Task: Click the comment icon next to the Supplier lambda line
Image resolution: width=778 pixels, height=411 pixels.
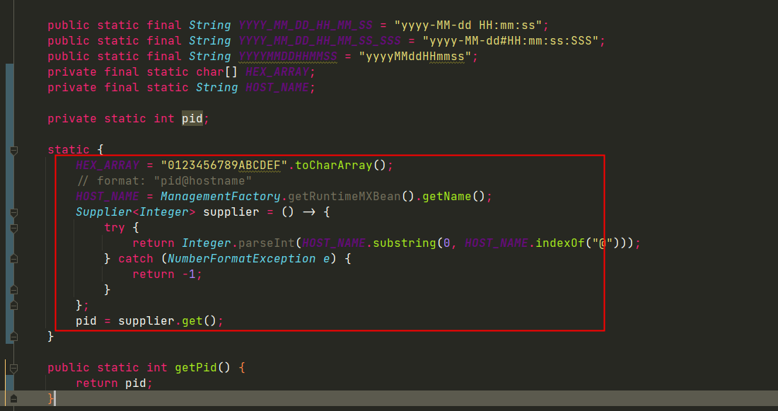Action: (x=13, y=211)
